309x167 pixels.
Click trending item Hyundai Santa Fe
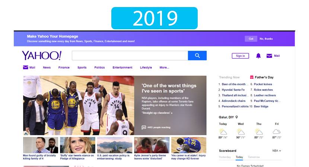[x=233, y=89]
